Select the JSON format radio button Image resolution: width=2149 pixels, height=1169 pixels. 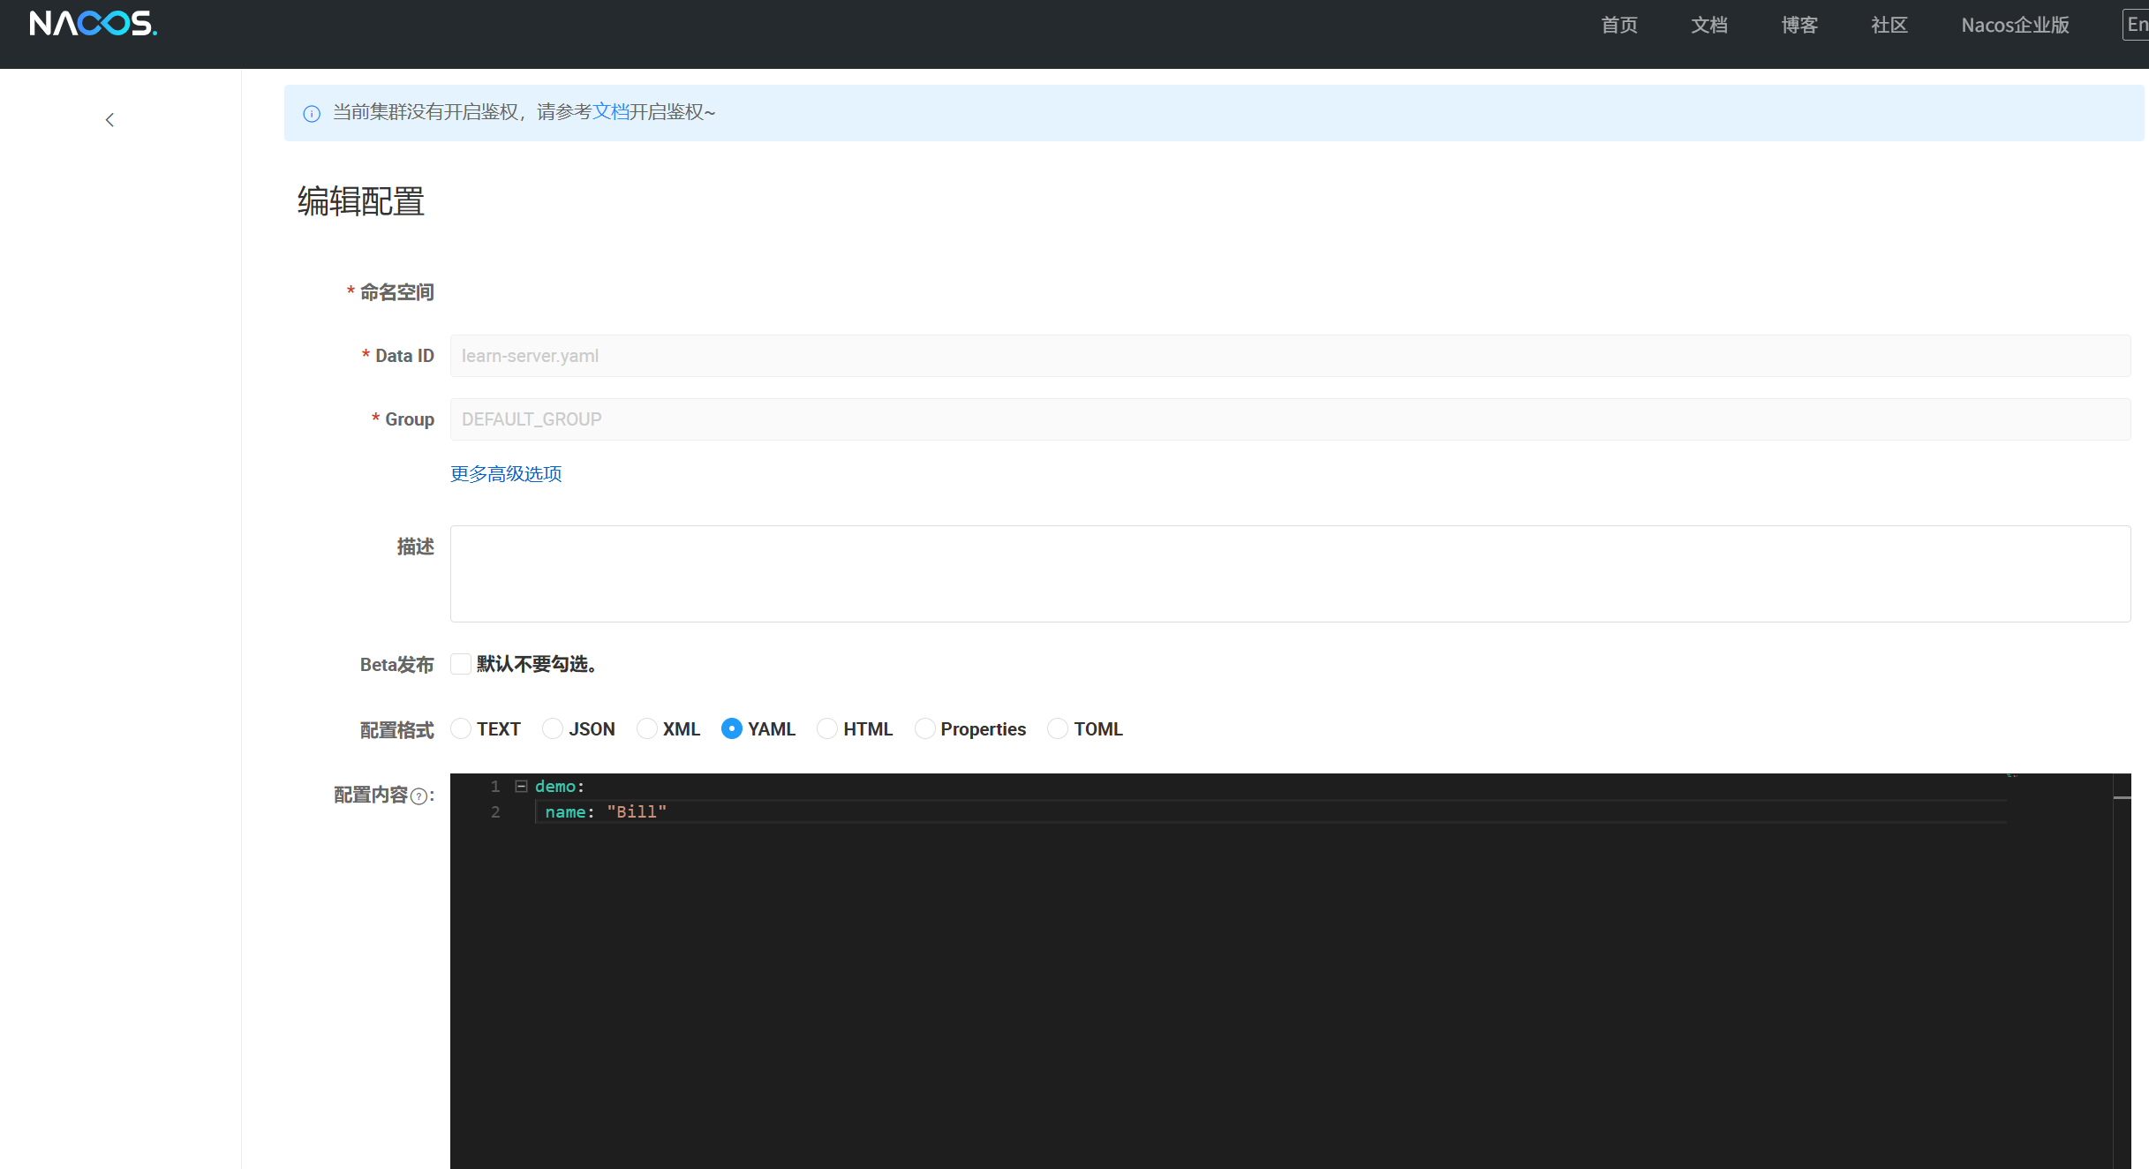coord(553,728)
